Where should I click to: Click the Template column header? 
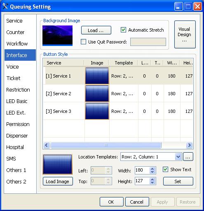coord(124,63)
